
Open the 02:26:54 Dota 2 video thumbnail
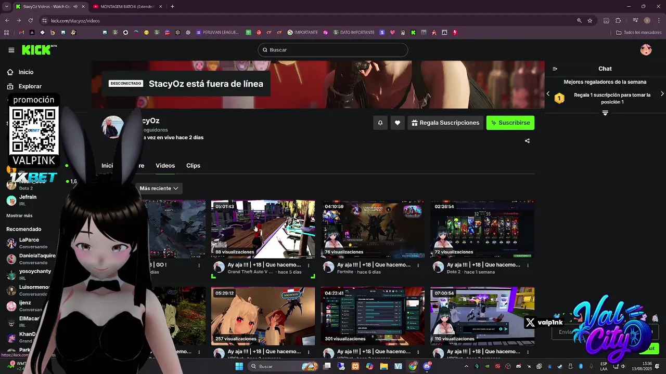pyautogui.click(x=482, y=229)
